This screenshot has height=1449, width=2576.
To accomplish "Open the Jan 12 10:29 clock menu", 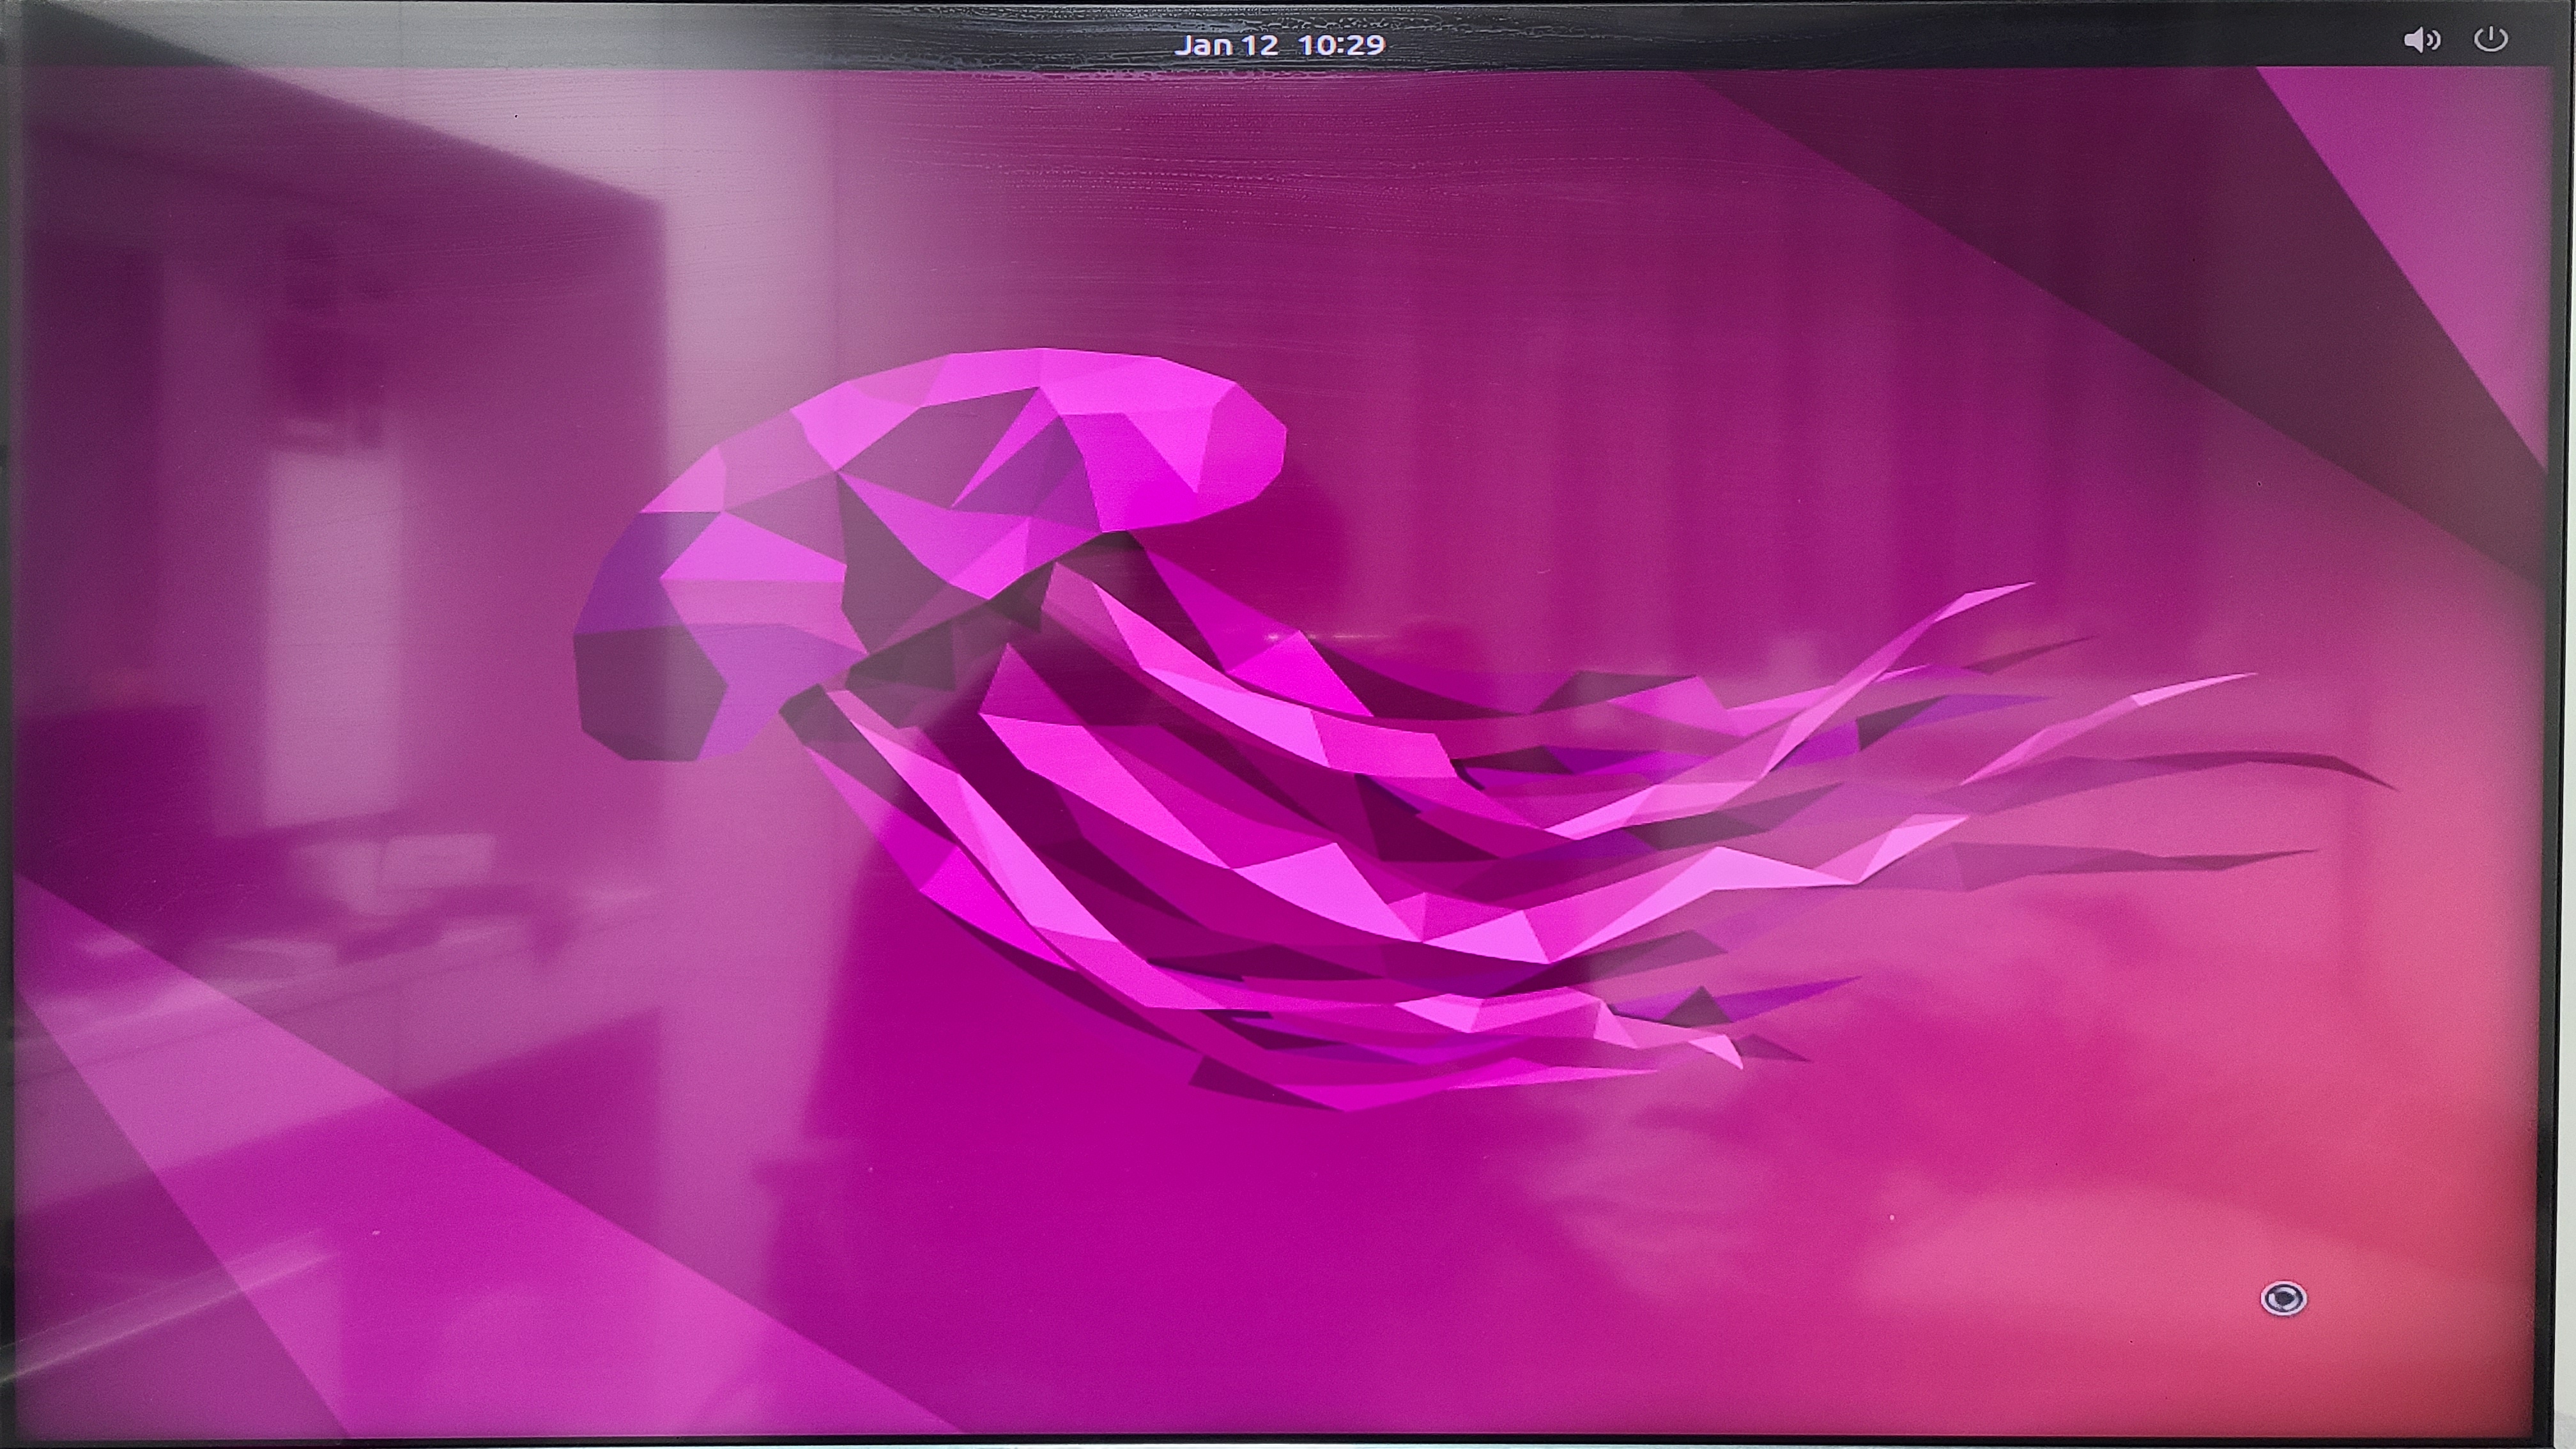I will [1279, 44].
